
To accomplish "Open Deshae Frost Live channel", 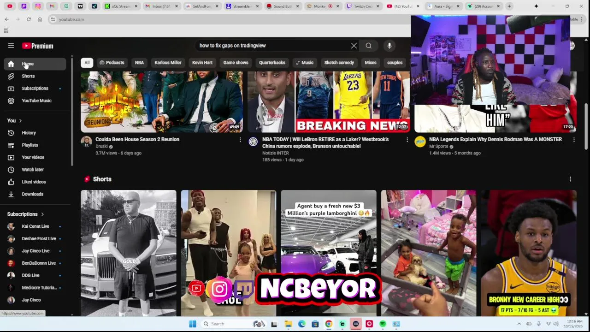I will pos(35,238).
